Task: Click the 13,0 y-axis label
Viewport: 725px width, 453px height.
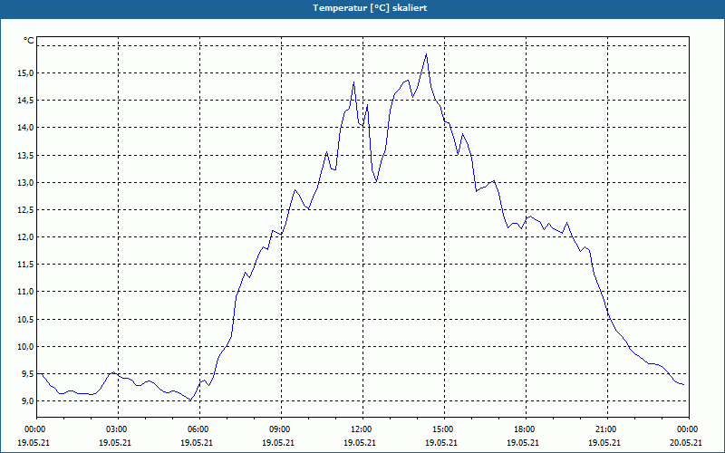Action: (26, 183)
